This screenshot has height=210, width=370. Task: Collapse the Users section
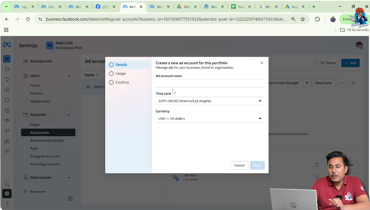point(68,75)
